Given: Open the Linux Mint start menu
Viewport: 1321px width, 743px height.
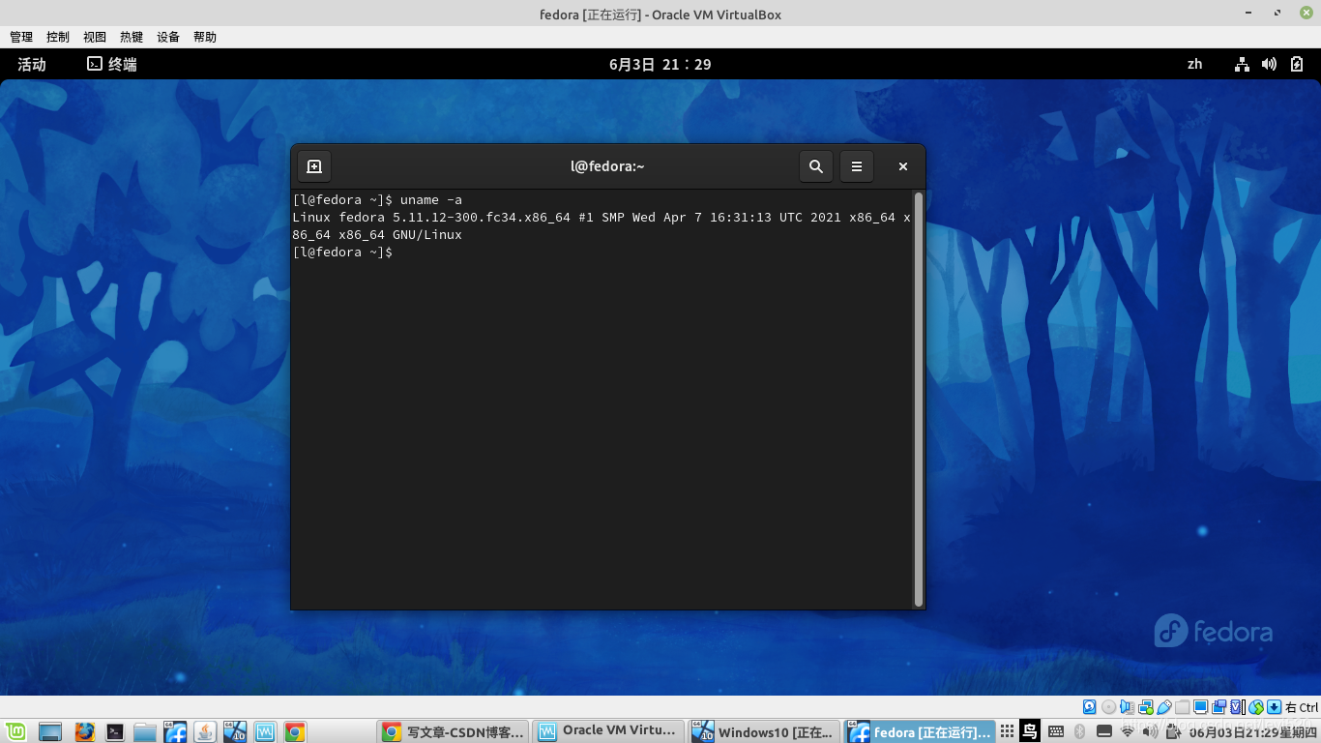Looking at the screenshot, I should [x=16, y=731].
